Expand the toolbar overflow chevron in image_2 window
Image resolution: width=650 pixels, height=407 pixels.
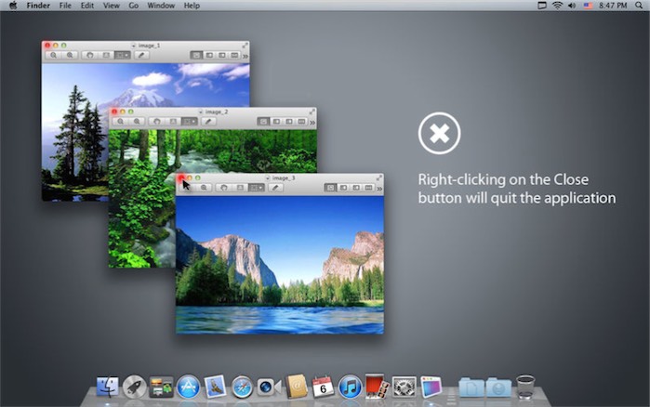coord(312,122)
